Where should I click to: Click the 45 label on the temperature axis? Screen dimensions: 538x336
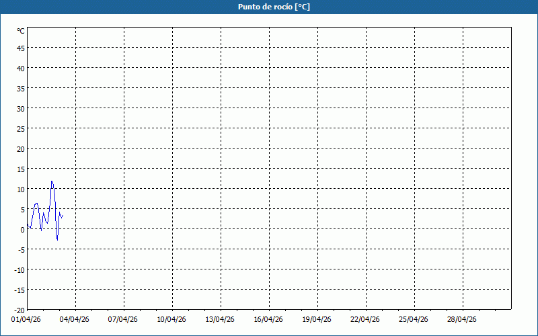point(21,48)
